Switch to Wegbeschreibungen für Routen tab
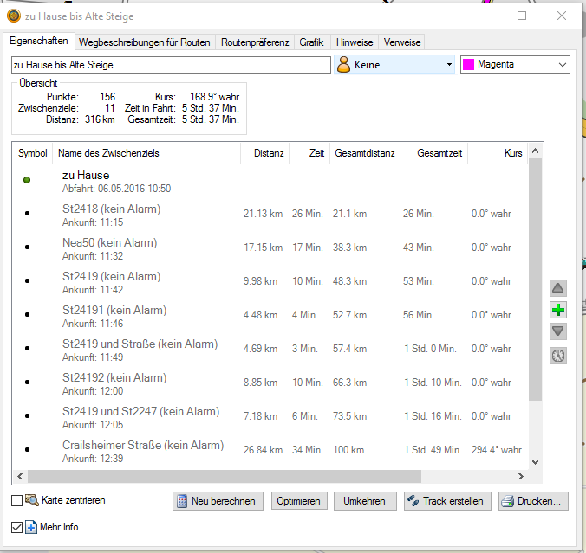The height and width of the screenshot is (553, 586). click(x=144, y=42)
